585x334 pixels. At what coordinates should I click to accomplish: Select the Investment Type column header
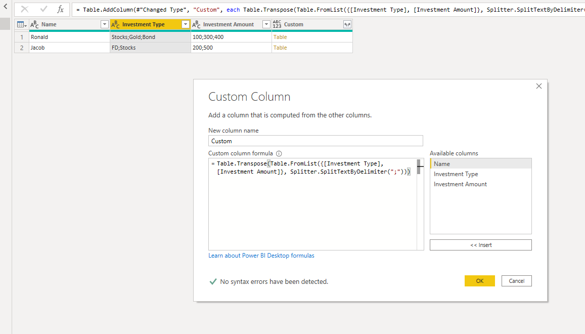coord(150,24)
